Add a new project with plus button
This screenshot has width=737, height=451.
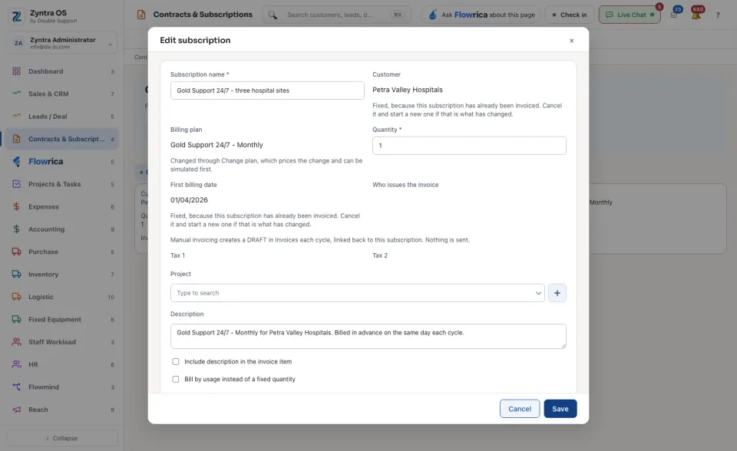pos(557,293)
